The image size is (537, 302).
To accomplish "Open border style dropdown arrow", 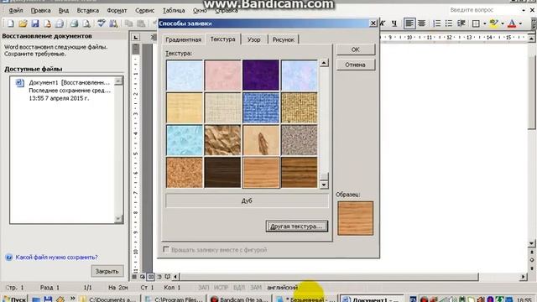I will (484, 23).
